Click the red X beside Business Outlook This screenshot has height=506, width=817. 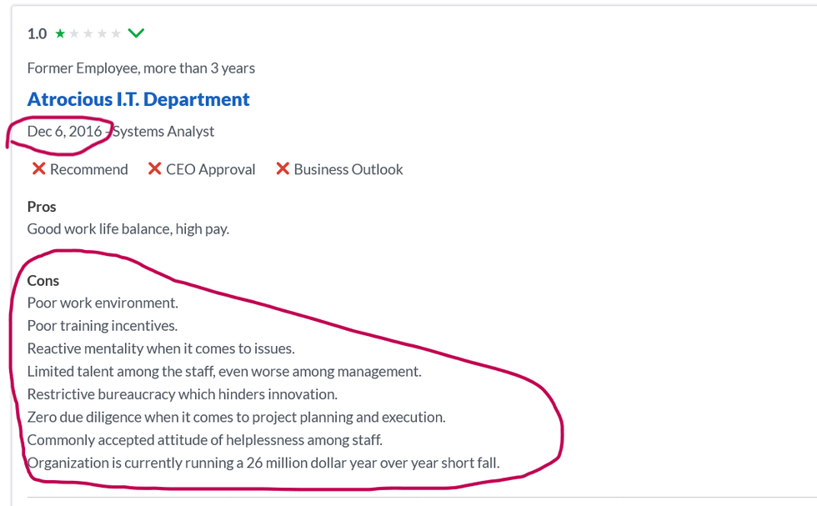tap(283, 169)
